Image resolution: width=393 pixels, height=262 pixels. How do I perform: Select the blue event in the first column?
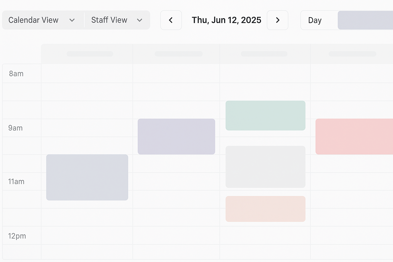coord(87,177)
